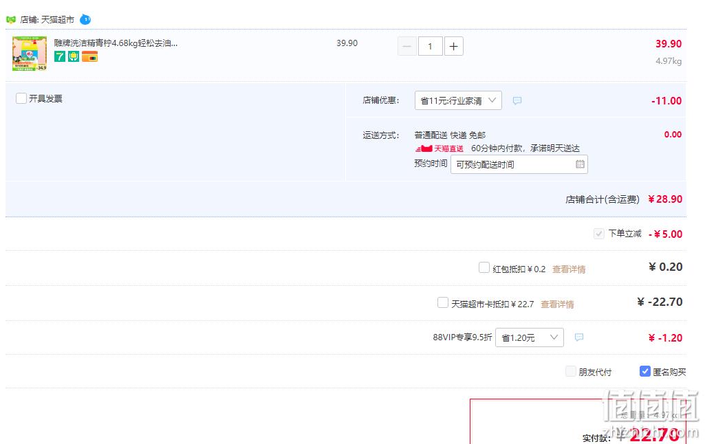Click the item subtotal 39.90 in red
705x444 pixels.
668,43
